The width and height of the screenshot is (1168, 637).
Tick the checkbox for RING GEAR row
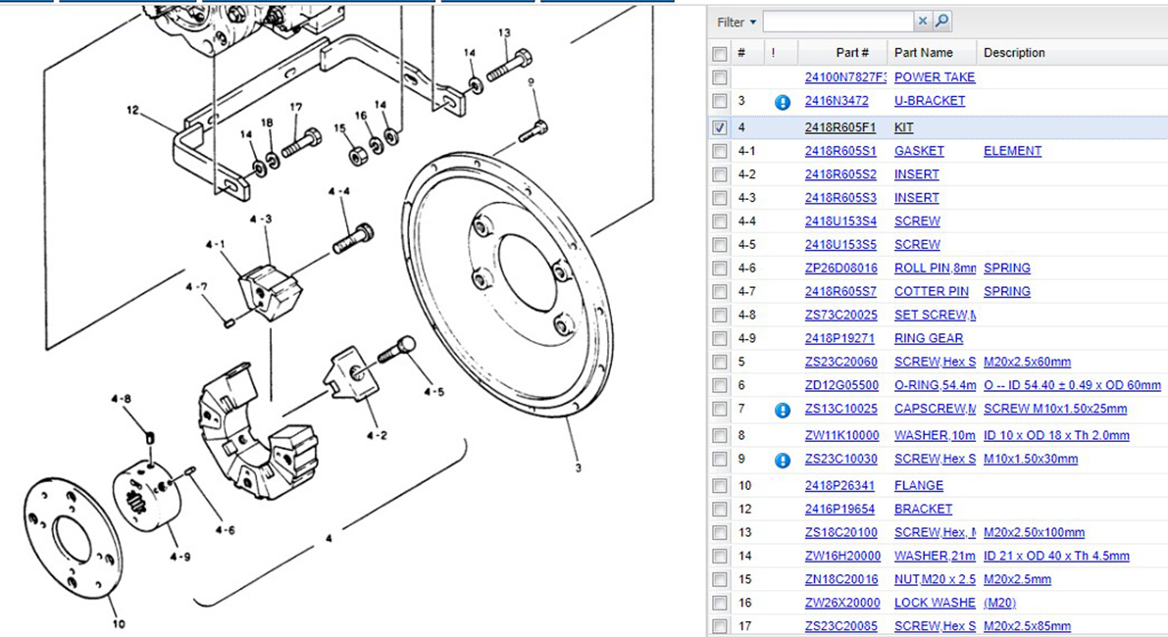(720, 339)
